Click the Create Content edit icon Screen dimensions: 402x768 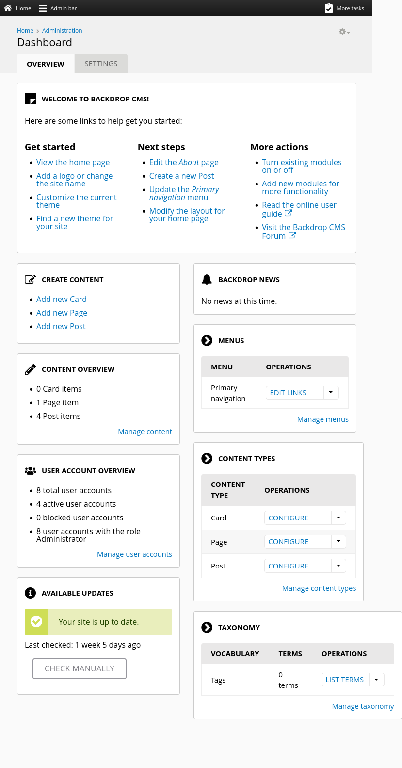point(30,279)
